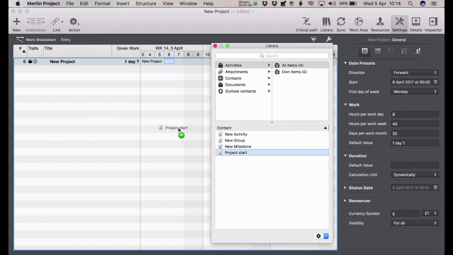Viewport: 453px width, 255px height.
Task: Select Outlook contacts in Library
Action: pyautogui.click(x=244, y=91)
